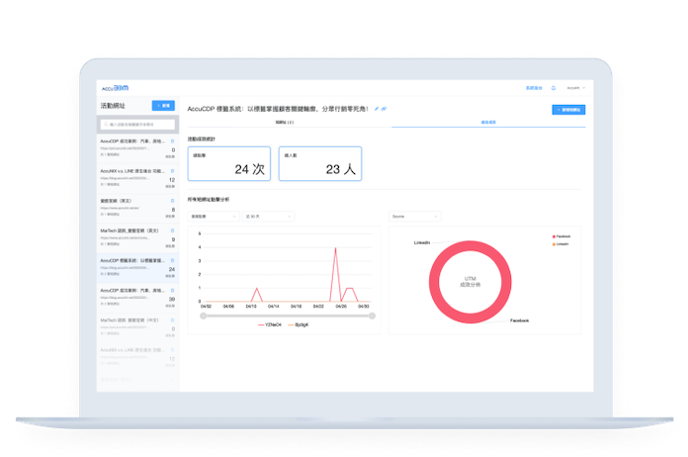Toggle the BjzSgK series in the chart legend
Image resolution: width=688 pixels, height=457 pixels.
(x=299, y=324)
